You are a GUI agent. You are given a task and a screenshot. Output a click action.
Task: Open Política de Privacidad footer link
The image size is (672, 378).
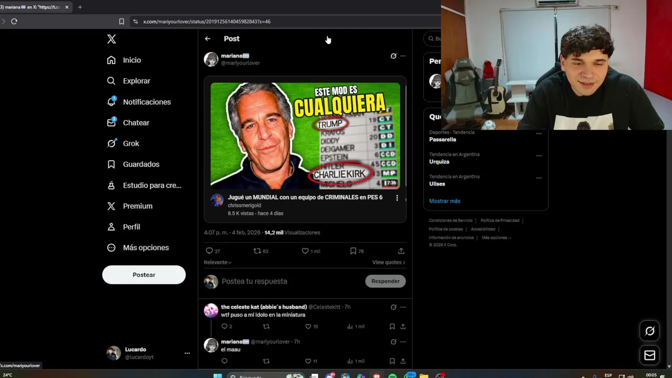click(500, 220)
